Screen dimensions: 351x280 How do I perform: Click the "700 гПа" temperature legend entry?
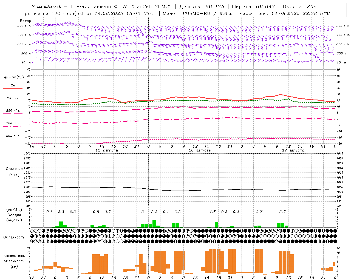(x=13, y=123)
